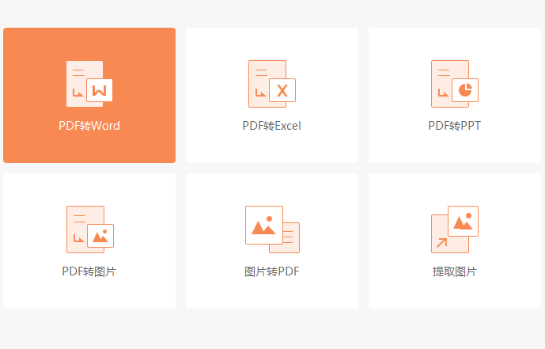Click the extract images arrow icon
545x349 pixels.
pyautogui.click(x=455, y=230)
